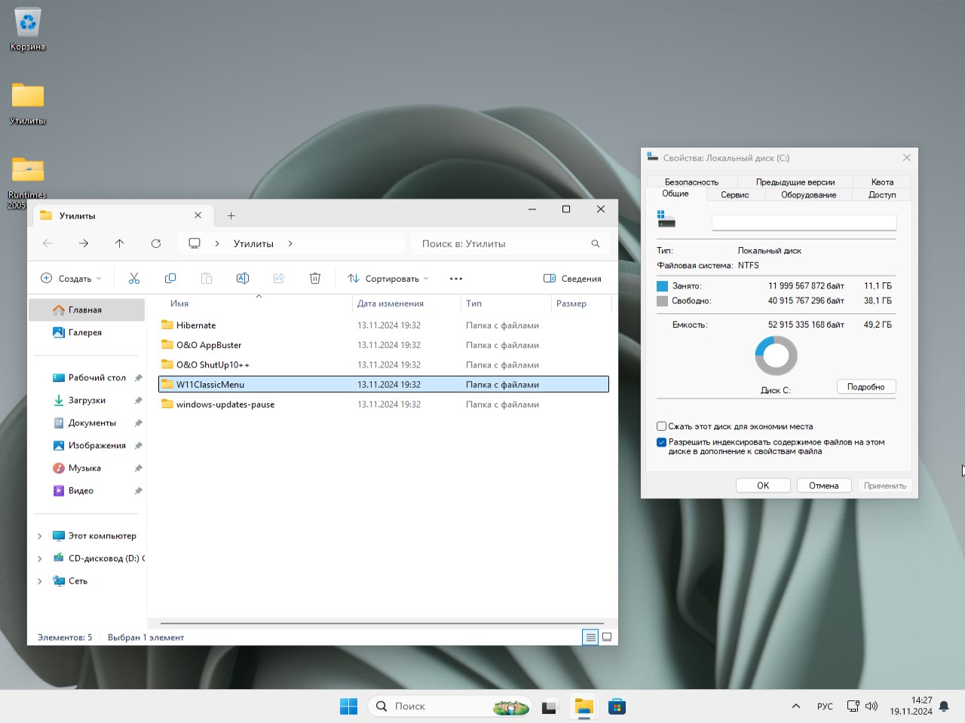Click the disk label text field
Viewport: 965px width, 723px height.
point(804,223)
